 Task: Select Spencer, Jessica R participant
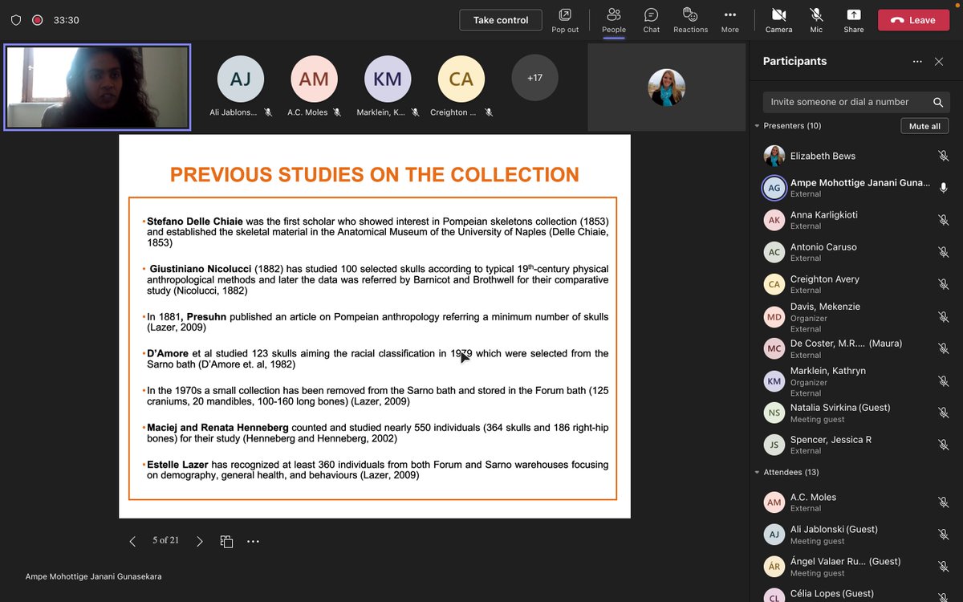(x=855, y=445)
